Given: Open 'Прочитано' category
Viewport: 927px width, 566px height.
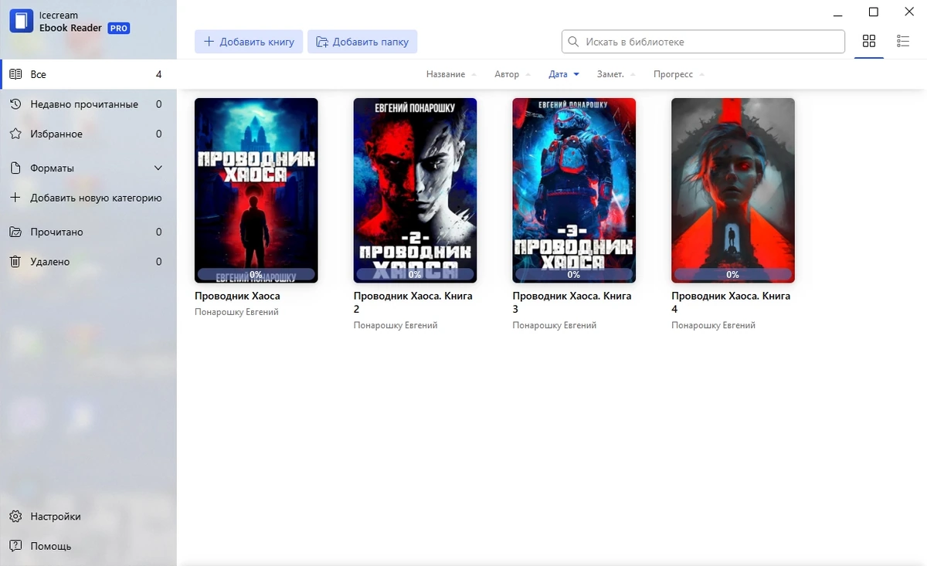Looking at the screenshot, I should (x=88, y=232).
